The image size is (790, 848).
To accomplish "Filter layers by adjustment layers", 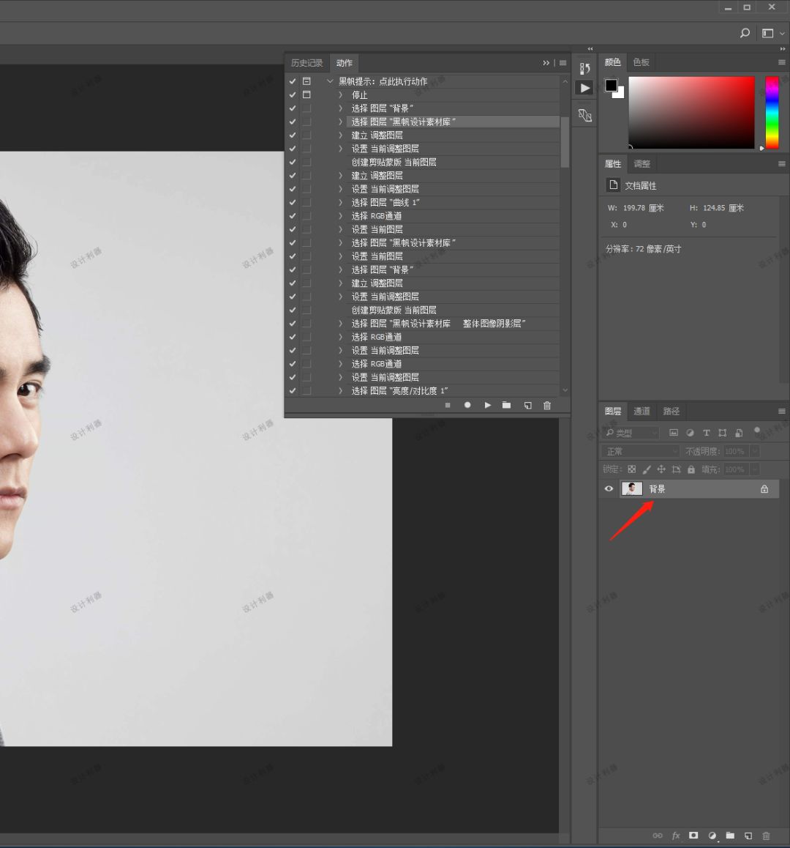I will click(x=690, y=433).
